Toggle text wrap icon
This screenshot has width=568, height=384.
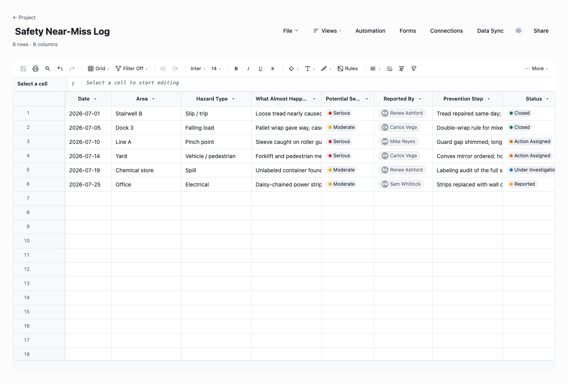(389, 69)
